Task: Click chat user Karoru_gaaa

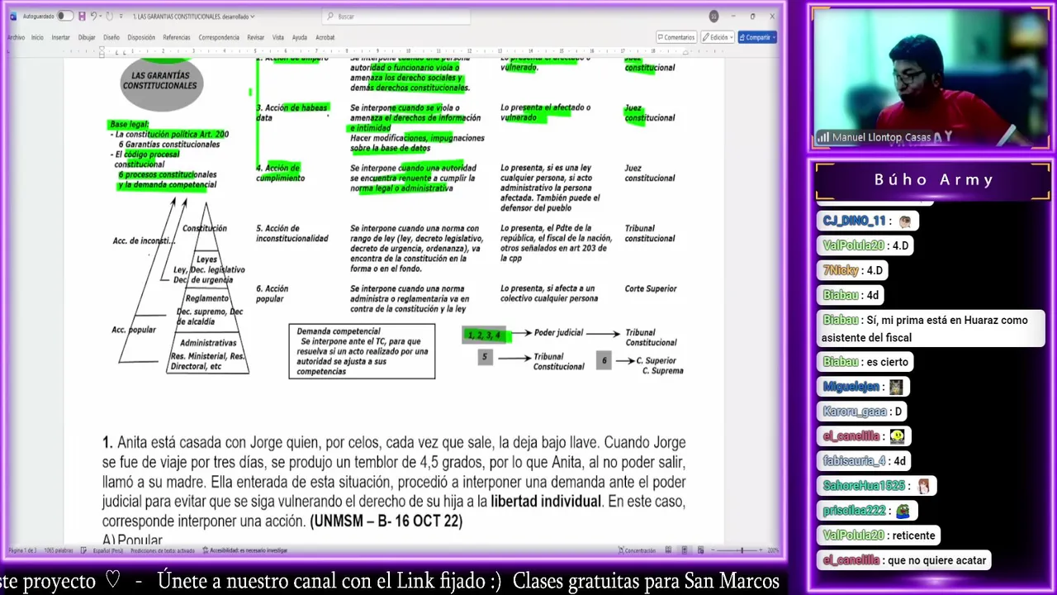Action: (x=855, y=412)
